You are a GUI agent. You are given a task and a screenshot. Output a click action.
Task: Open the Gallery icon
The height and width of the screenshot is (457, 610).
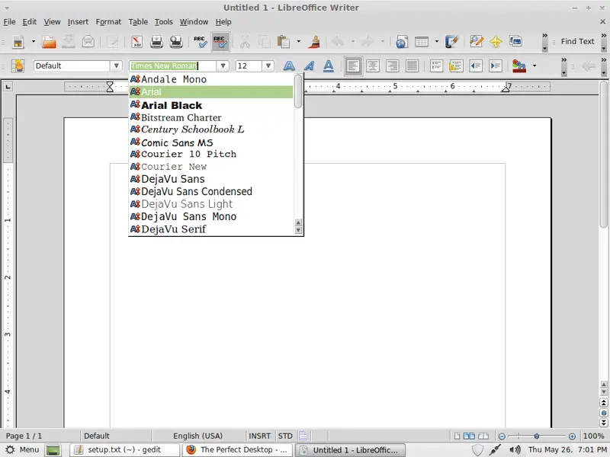pos(515,42)
